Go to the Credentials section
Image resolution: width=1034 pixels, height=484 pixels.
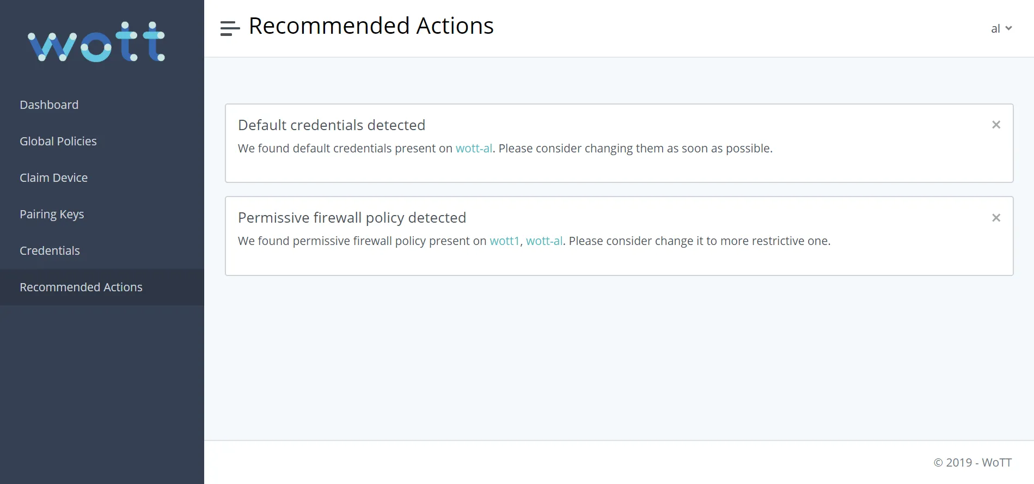tap(50, 250)
